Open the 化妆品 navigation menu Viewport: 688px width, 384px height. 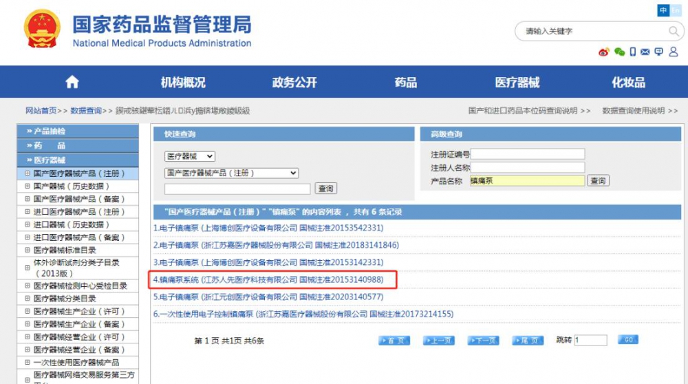coord(629,83)
